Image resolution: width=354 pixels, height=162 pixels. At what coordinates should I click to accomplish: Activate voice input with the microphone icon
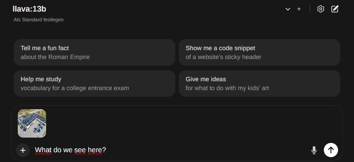[314, 150]
